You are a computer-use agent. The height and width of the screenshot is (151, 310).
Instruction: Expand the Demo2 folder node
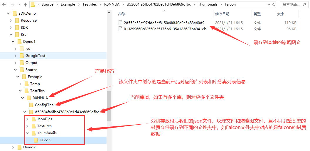click(13, 147)
